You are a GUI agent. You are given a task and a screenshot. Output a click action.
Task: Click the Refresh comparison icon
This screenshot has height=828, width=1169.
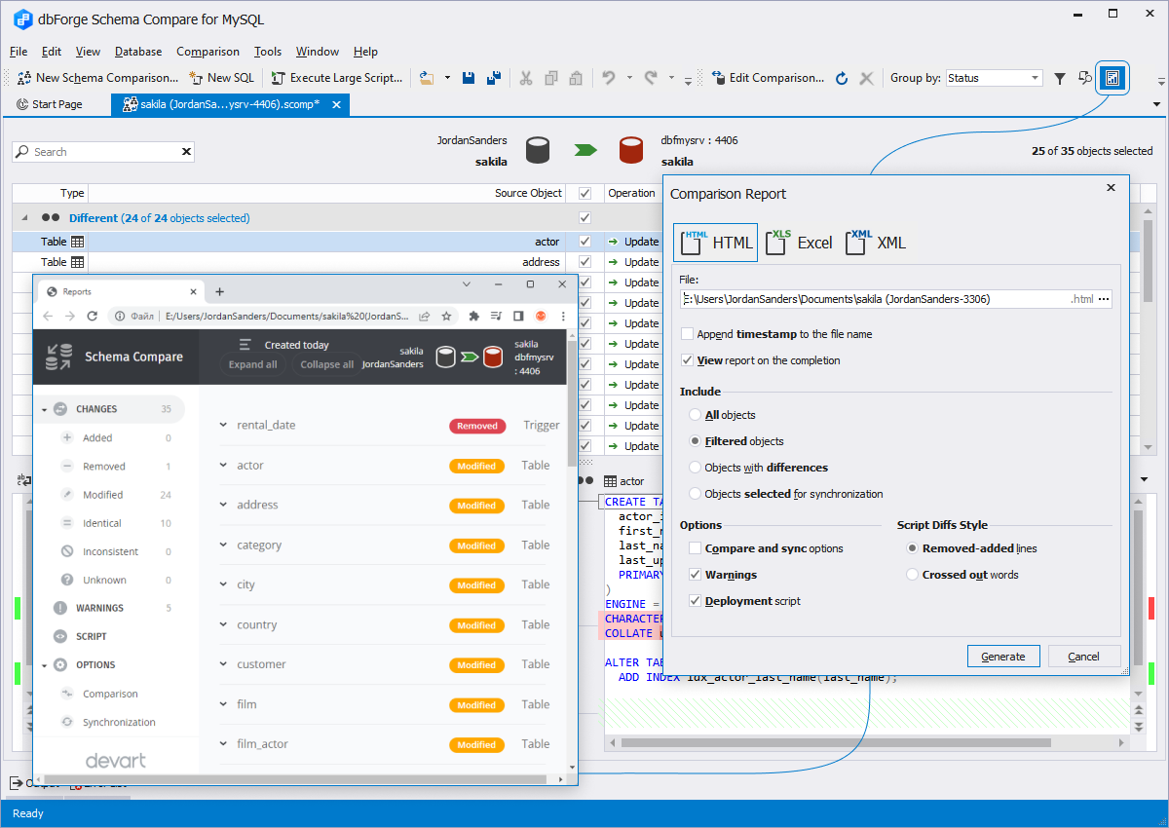tap(842, 78)
